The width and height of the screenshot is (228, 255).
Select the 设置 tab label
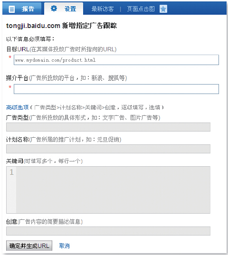pyautogui.click(x=70, y=9)
